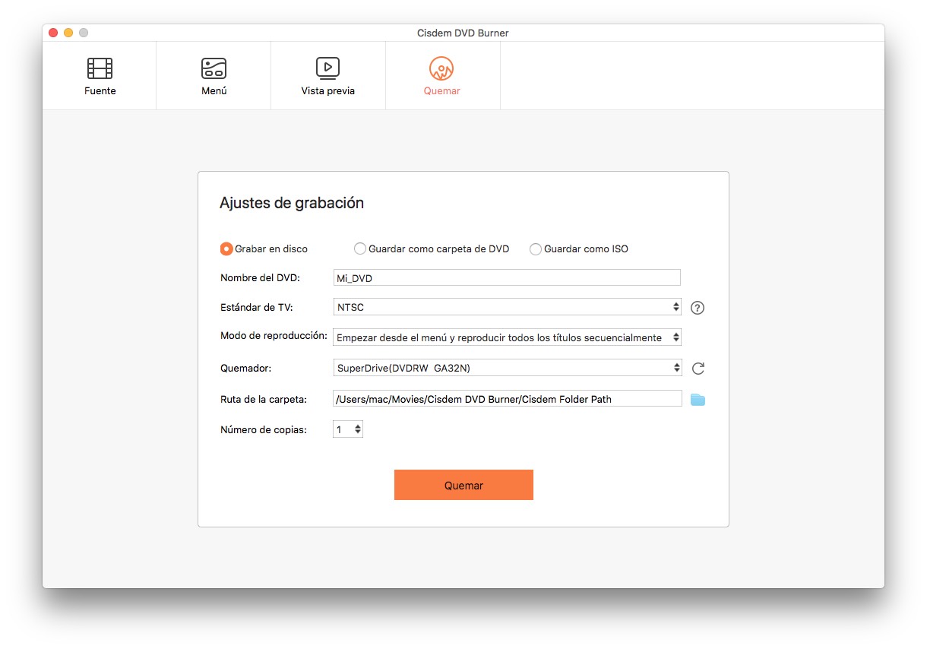Browse folder path with the folder icon
This screenshot has height=649, width=927.
click(x=698, y=398)
